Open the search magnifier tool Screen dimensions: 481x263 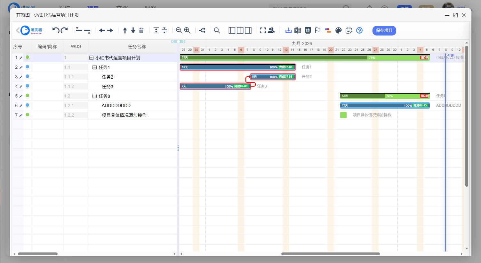(x=217, y=30)
